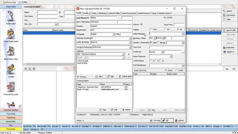Click New guest card button
Viewport: 238px width, 134px height.
tap(152, 110)
